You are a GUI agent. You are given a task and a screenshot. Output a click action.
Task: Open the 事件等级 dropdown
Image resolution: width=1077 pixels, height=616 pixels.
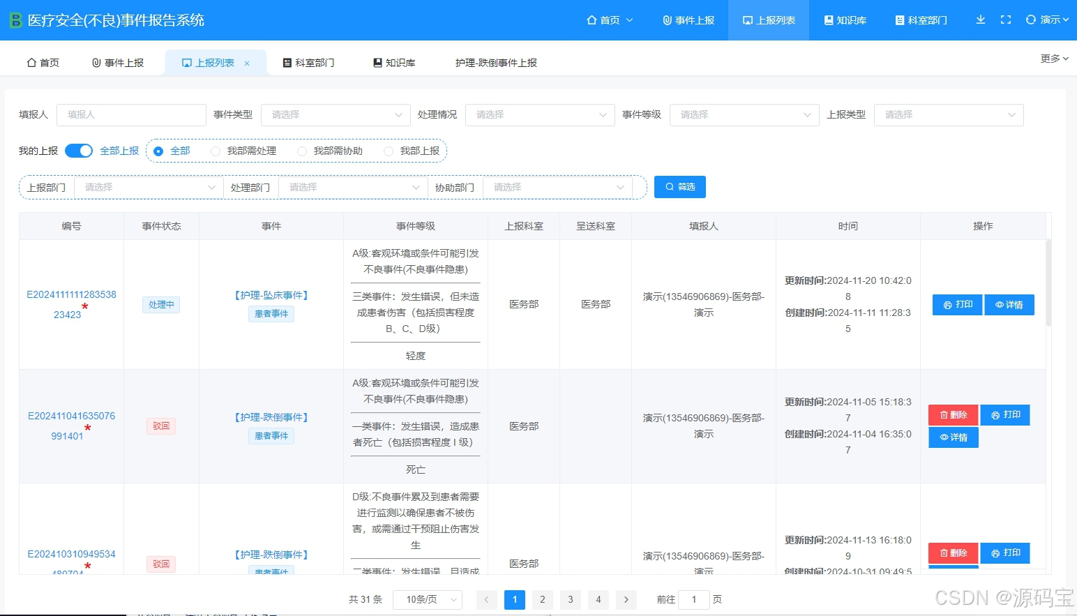pyautogui.click(x=744, y=114)
